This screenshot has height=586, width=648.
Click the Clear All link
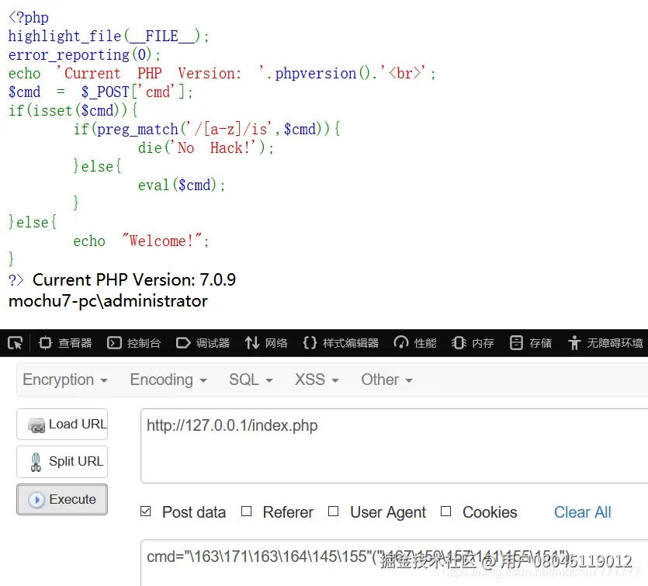click(582, 512)
